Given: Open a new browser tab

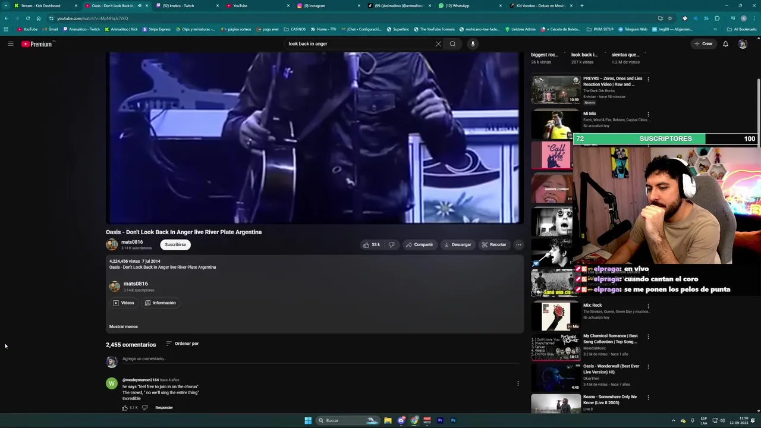Looking at the screenshot, I should pyautogui.click(x=581, y=6).
